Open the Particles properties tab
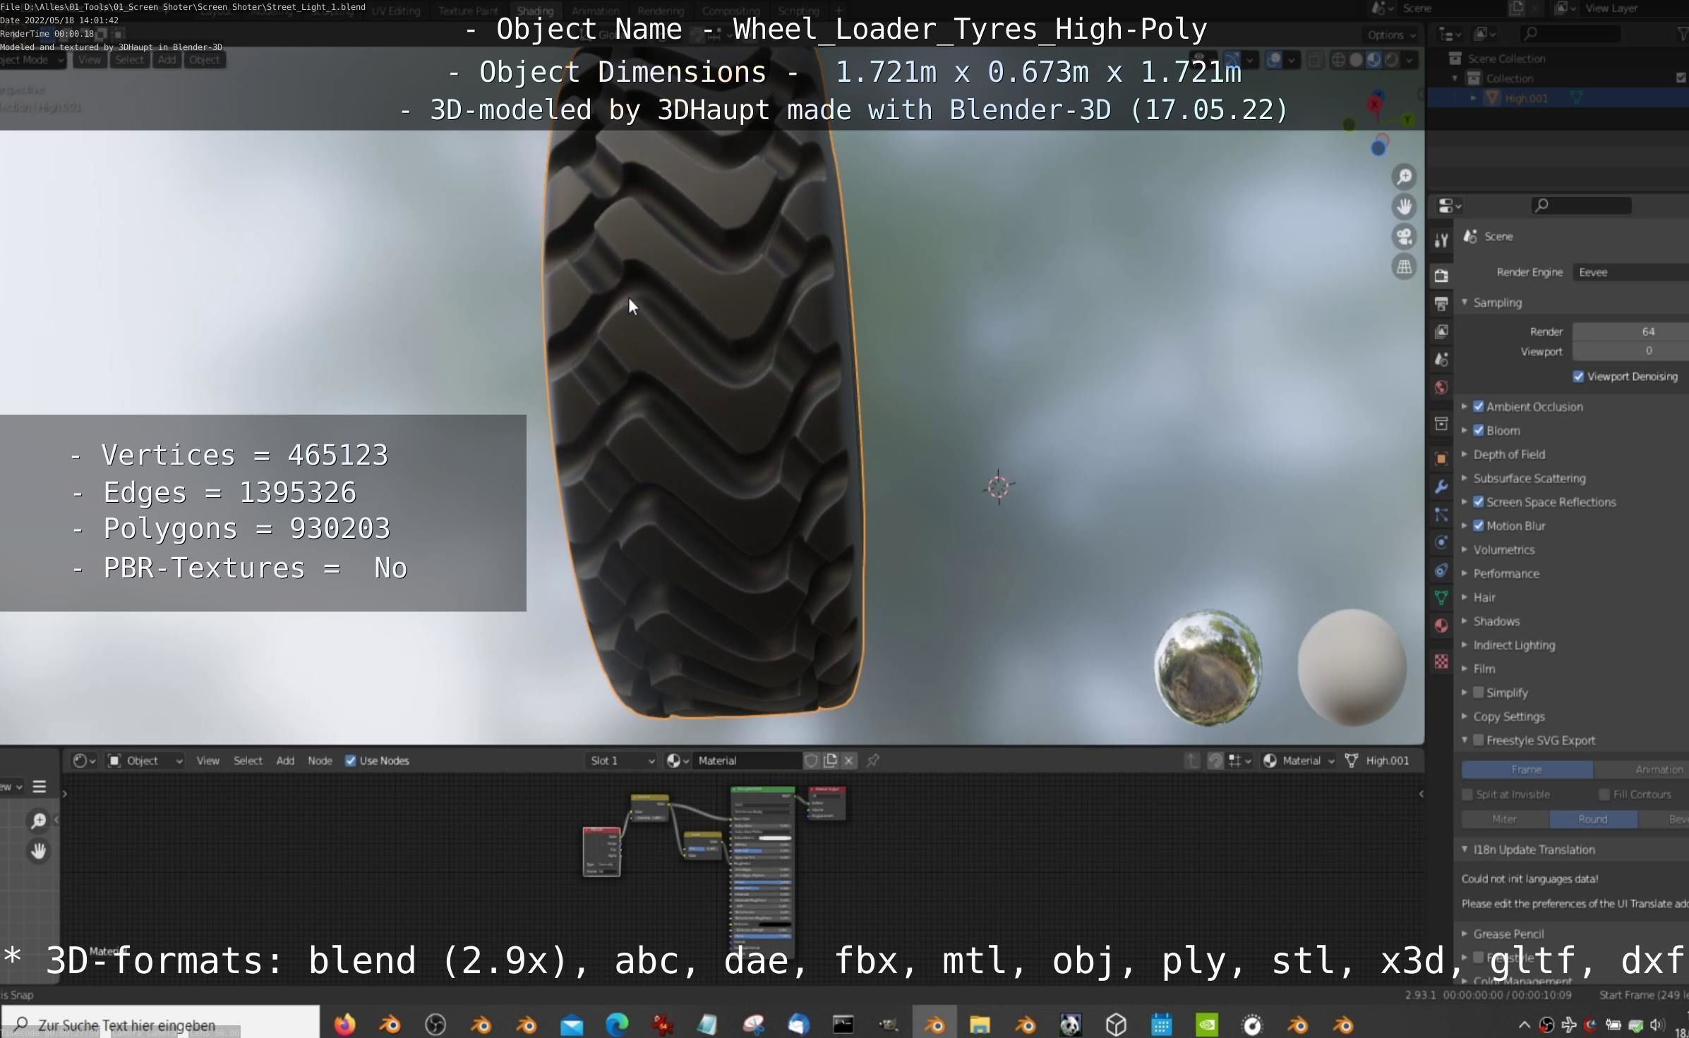Viewport: 1689px width, 1038px height. (1441, 515)
